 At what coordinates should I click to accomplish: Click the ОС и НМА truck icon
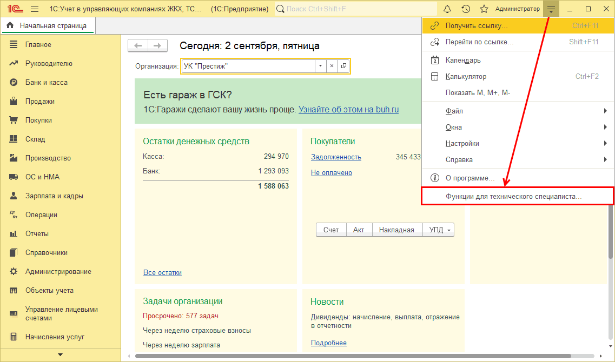(14, 177)
